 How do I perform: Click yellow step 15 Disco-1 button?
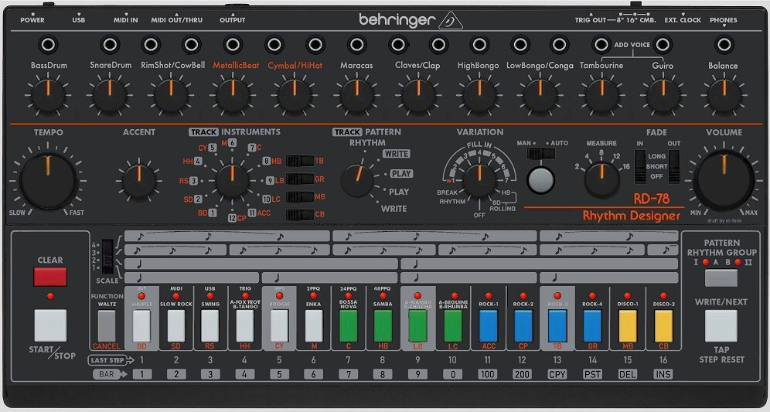pyautogui.click(x=628, y=325)
